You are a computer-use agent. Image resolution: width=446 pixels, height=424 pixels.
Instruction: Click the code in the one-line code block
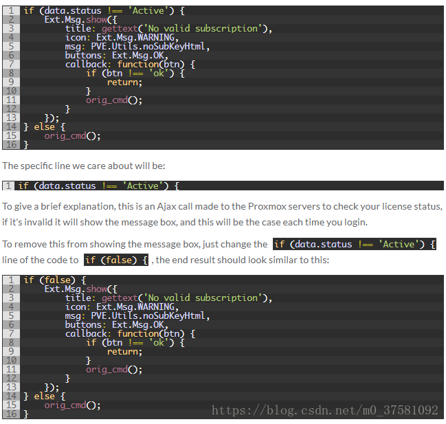(x=98, y=186)
